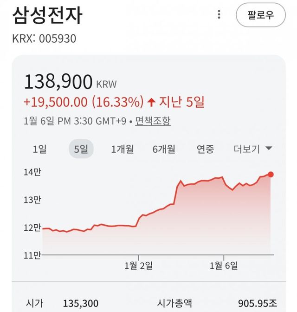297x312 pixels.
Task: Show the 1개월 chart range
Action: pos(123,149)
